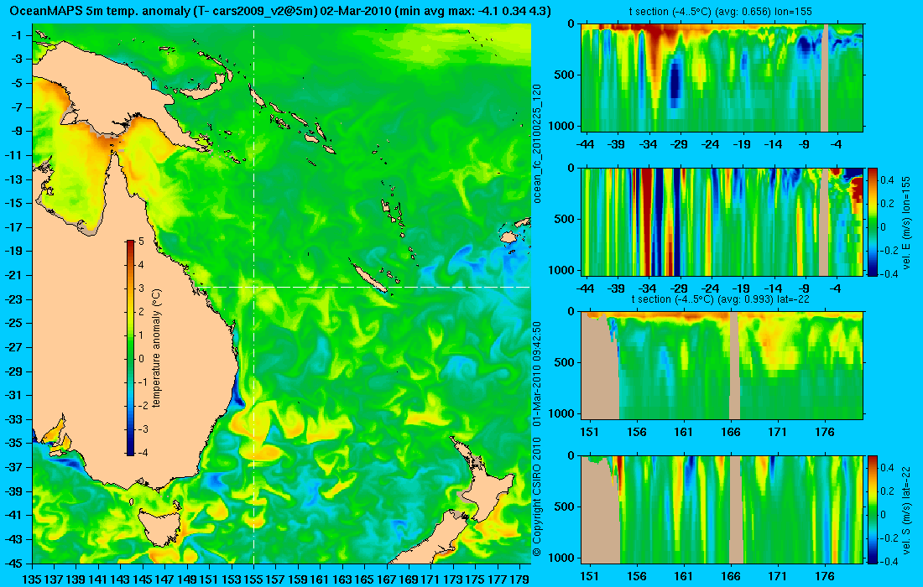Click the '-24' tick under the vel. E panel
Image resolution: width=923 pixels, height=587 pixels.
pos(711,288)
